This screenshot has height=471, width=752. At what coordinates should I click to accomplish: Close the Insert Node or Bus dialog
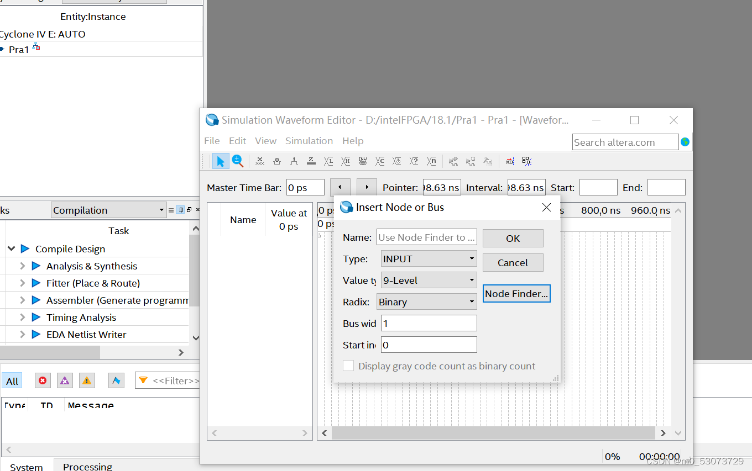[546, 207]
